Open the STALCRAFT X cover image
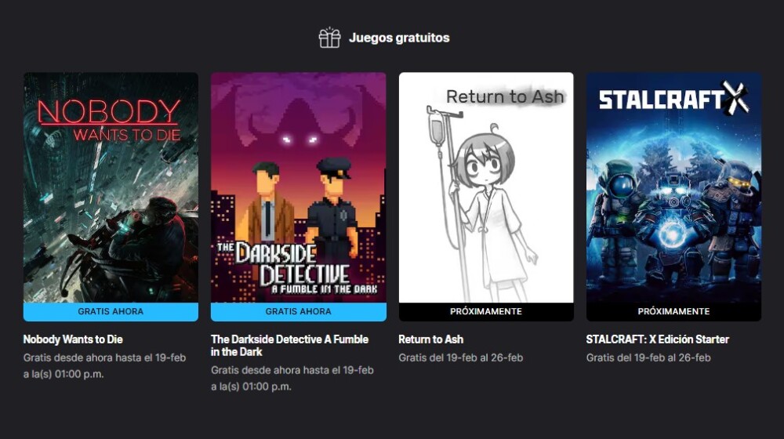 pyautogui.click(x=673, y=187)
